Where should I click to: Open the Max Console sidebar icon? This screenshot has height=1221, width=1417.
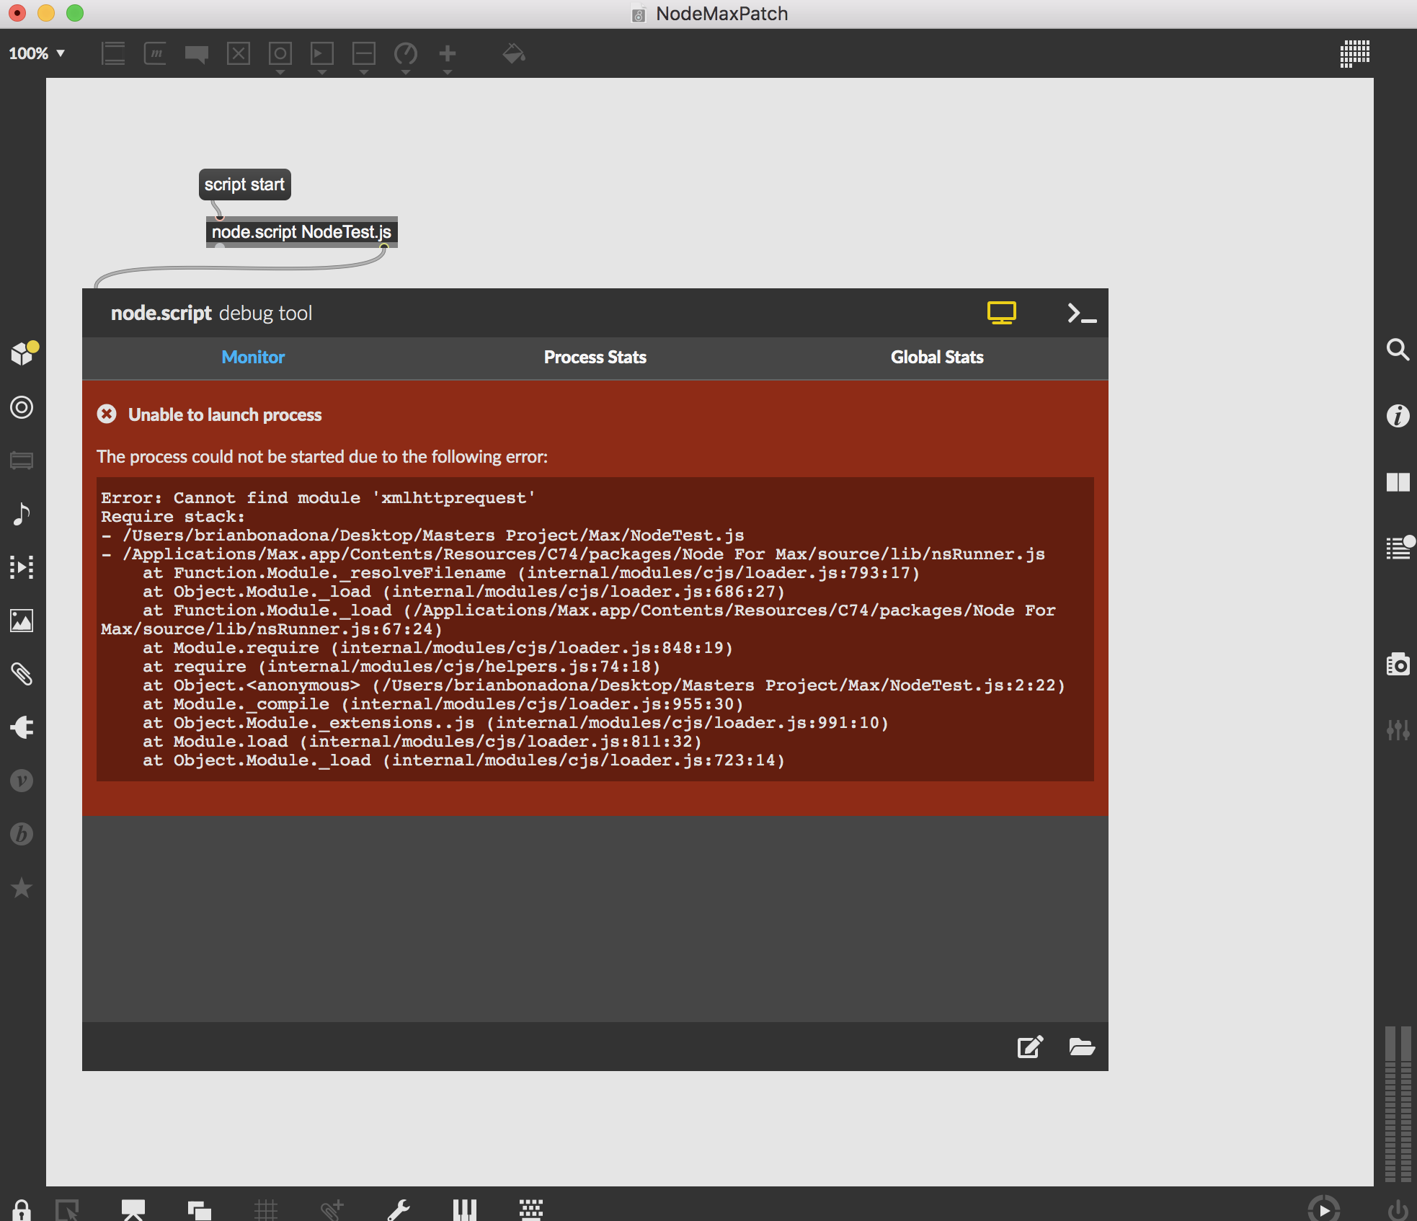tap(1398, 549)
